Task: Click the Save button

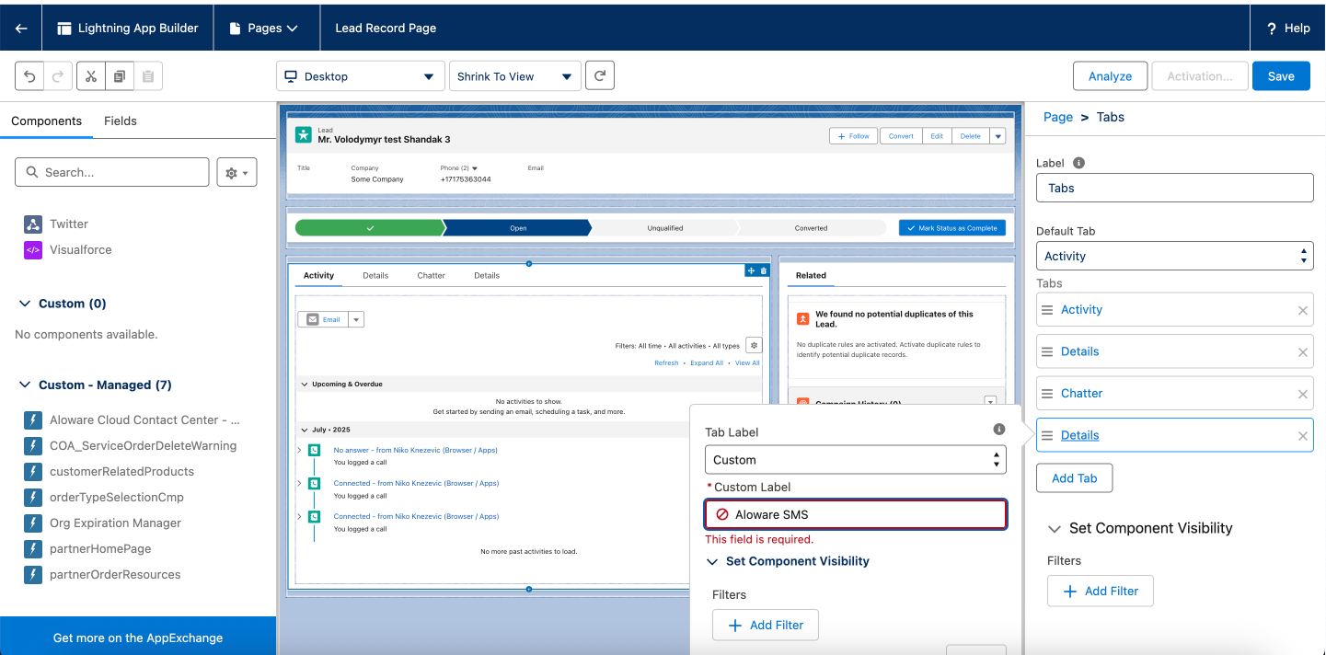Action: pos(1281,76)
